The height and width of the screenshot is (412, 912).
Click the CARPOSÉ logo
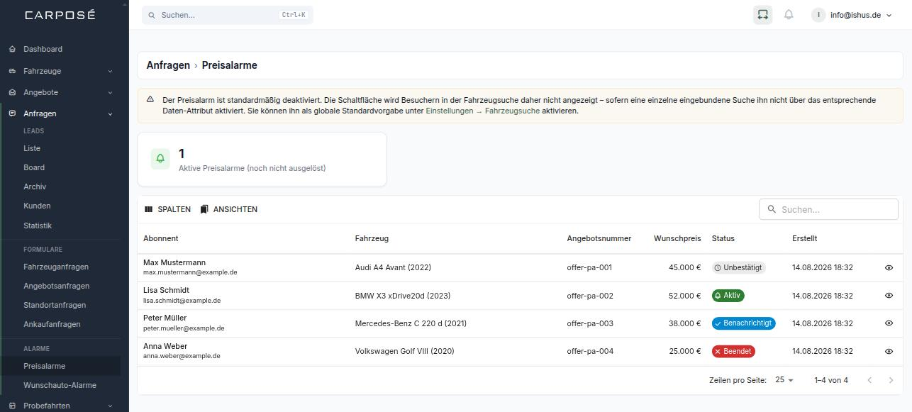[60, 15]
